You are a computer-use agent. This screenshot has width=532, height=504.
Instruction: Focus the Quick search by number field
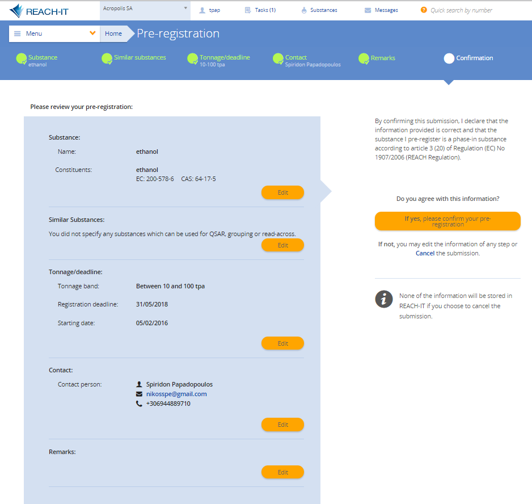click(x=461, y=10)
